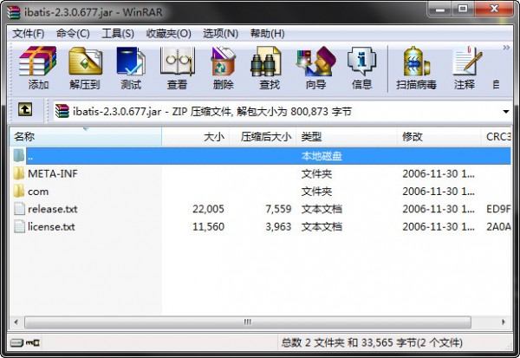Image resolution: width=520 pixels, height=358 pixels.
Task: Sort by CRC32 column header
Action: (x=496, y=137)
